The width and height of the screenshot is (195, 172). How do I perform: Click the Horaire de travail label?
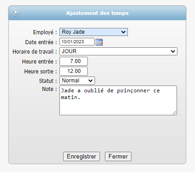[x=35, y=52]
